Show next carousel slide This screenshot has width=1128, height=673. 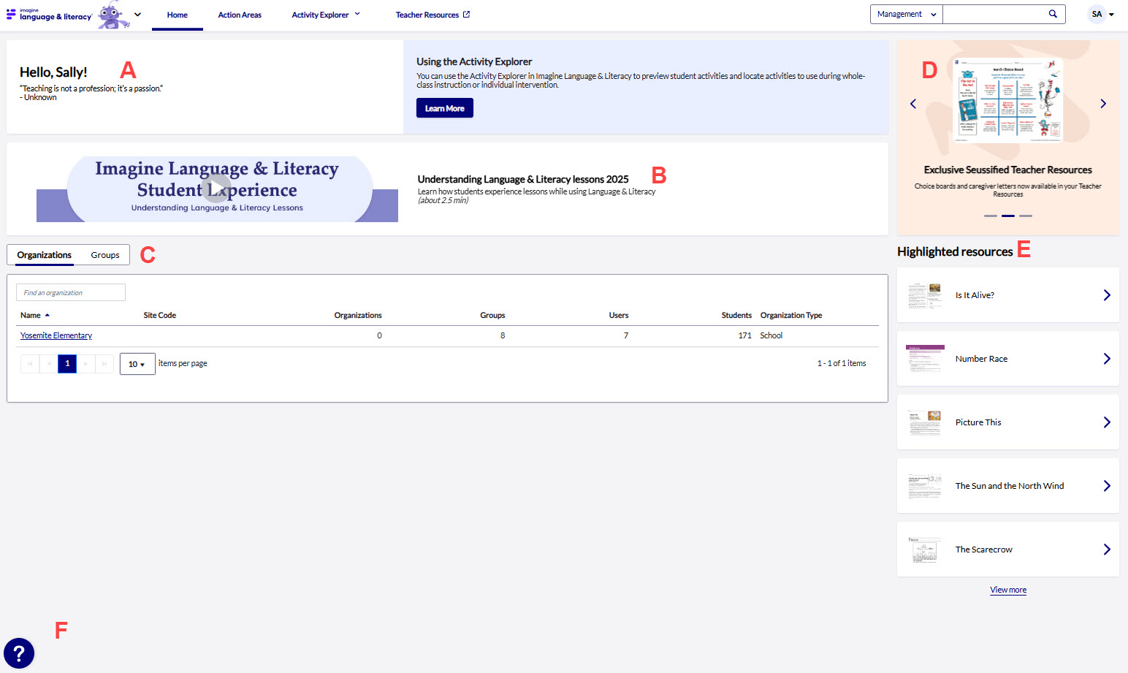(1103, 104)
